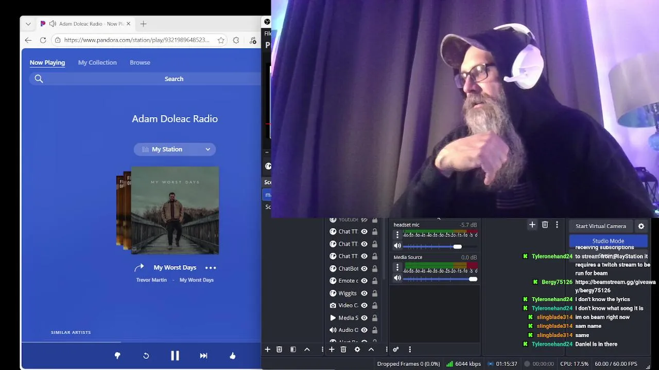The height and width of the screenshot is (370, 659).
Task: Open OBS advanced audio properties
Action: 396,349
